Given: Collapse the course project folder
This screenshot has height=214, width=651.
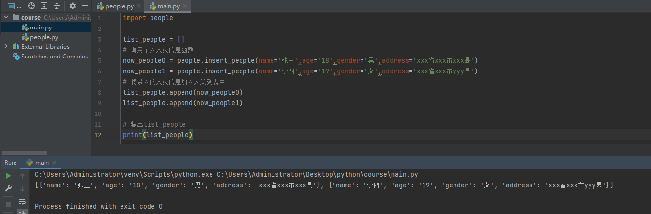Looking at the screenshot, I should click(x=6, y=17).
